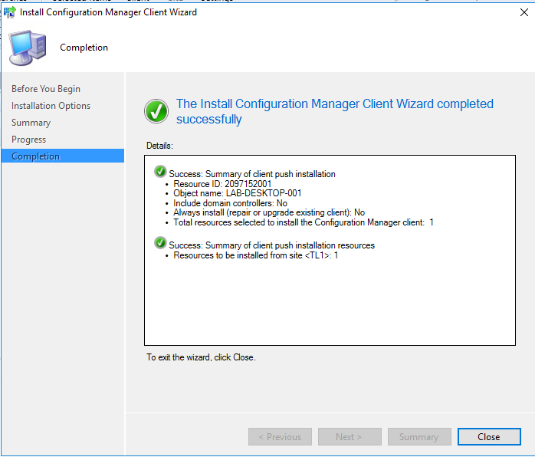Click the greyed-out Next button
Viewport: 535px width, 457px height.
point(350,436)
